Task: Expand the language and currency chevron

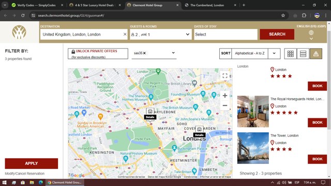Action: point(311,39)
